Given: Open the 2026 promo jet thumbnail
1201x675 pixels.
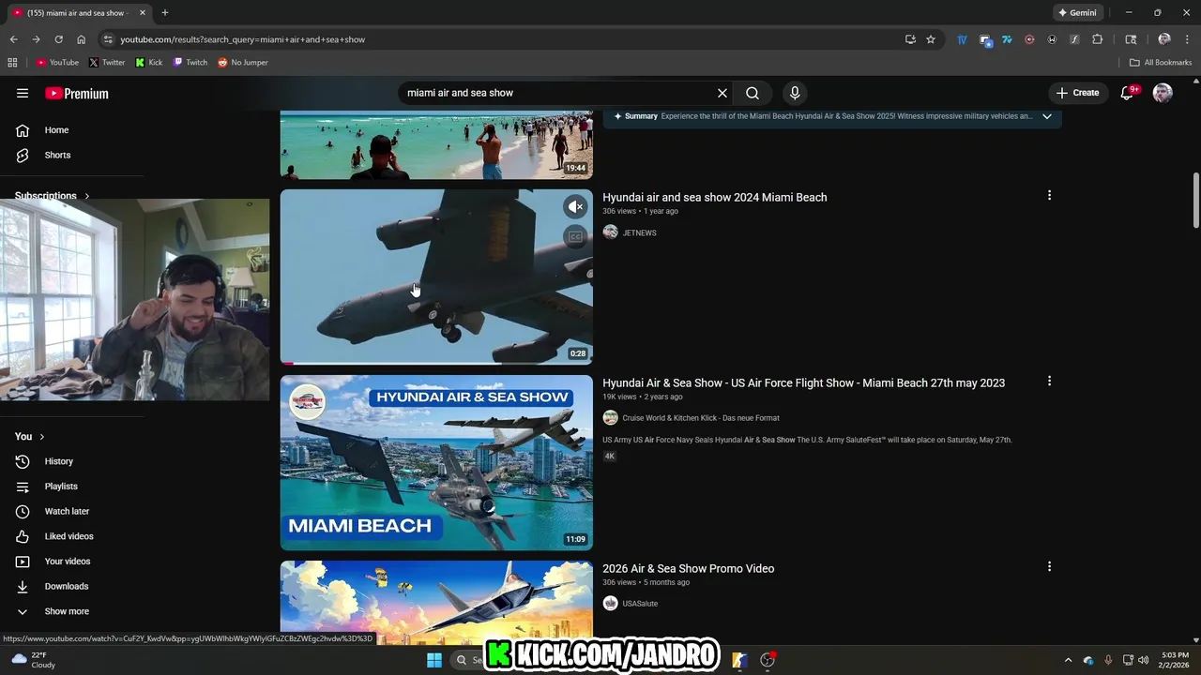Looking at the screenshot, I should pos(436,603).
